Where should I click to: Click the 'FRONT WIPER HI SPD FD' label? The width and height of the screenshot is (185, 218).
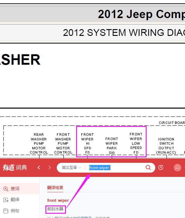[87, 143]
